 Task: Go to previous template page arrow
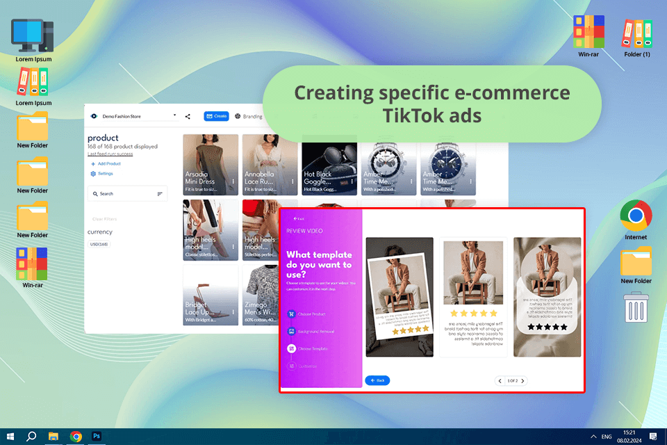click(x=500, y=381)
